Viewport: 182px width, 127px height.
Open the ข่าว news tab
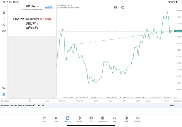point(91,119)
